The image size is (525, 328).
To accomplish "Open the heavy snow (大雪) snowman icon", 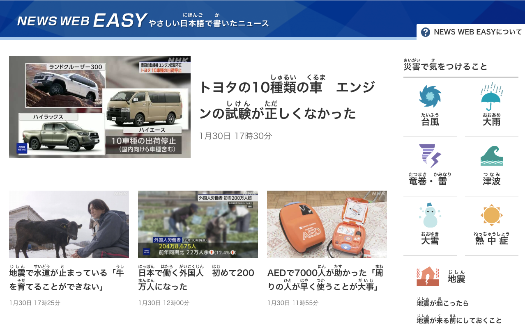I will click(x=430, y=215).
